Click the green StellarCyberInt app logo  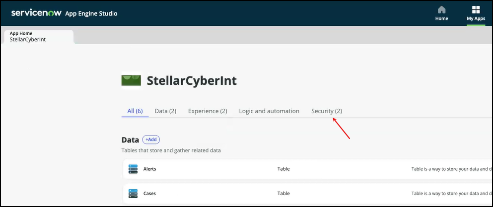[131, 80]
